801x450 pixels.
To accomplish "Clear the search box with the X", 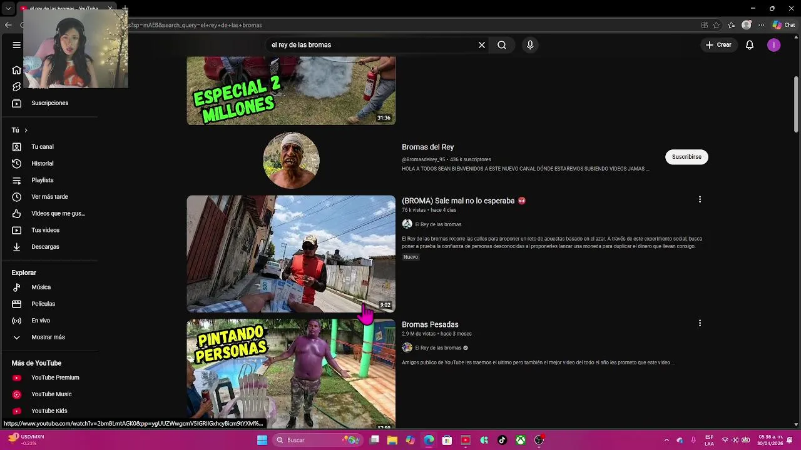I will click(482, 45).
